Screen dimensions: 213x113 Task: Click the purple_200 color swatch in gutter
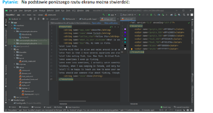pos(125,29)
